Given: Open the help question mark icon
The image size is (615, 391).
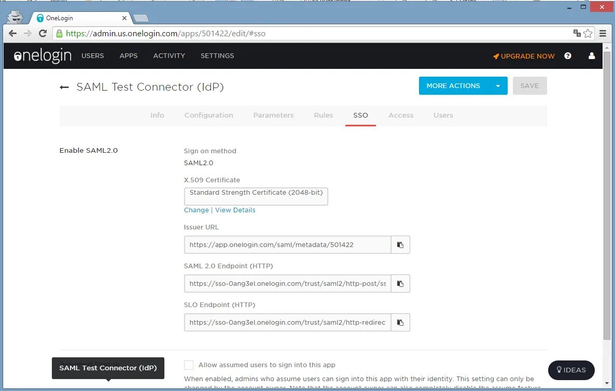Looking at the screenshot, I should 567,55.
